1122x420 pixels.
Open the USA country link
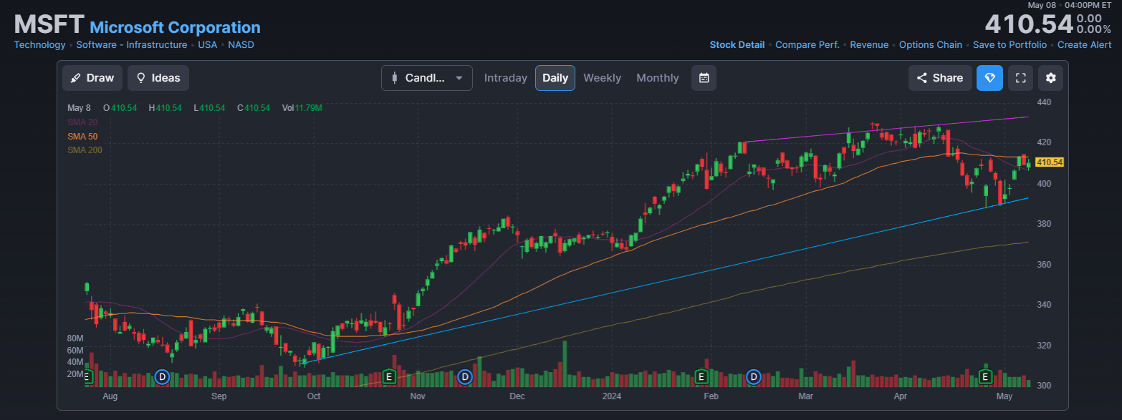(208, 44)
